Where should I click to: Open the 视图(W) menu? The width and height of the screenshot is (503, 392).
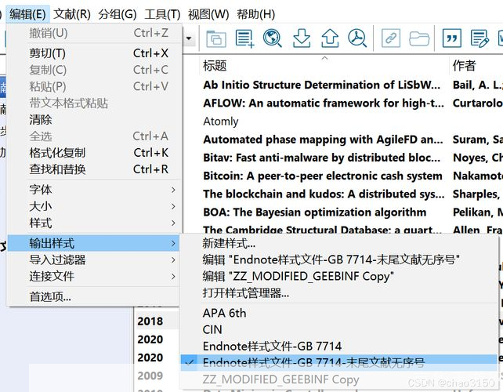(x=208, y=14)
